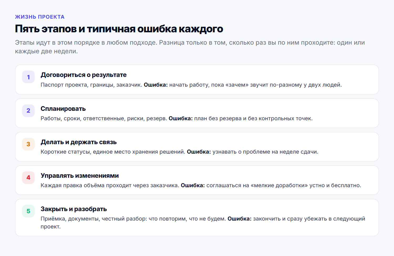Screen dimensions: 394x256
Task: Select the «Делать и держать связь» heading
Action: coord(79,142)
